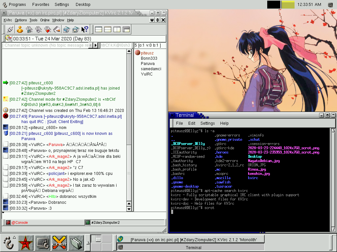Open the Terminal File menu
This screenshot has height=252, width=337.
179,123
